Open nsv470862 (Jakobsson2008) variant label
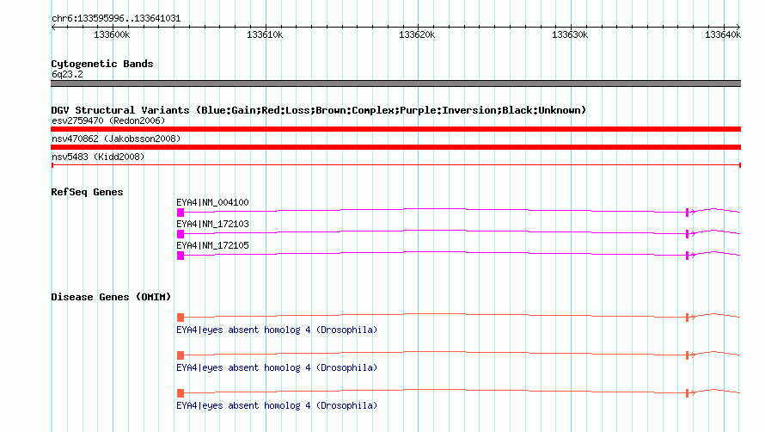 click(116, 139)
